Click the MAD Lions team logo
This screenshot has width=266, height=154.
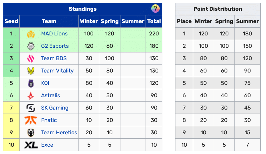(x=31, y=34)
